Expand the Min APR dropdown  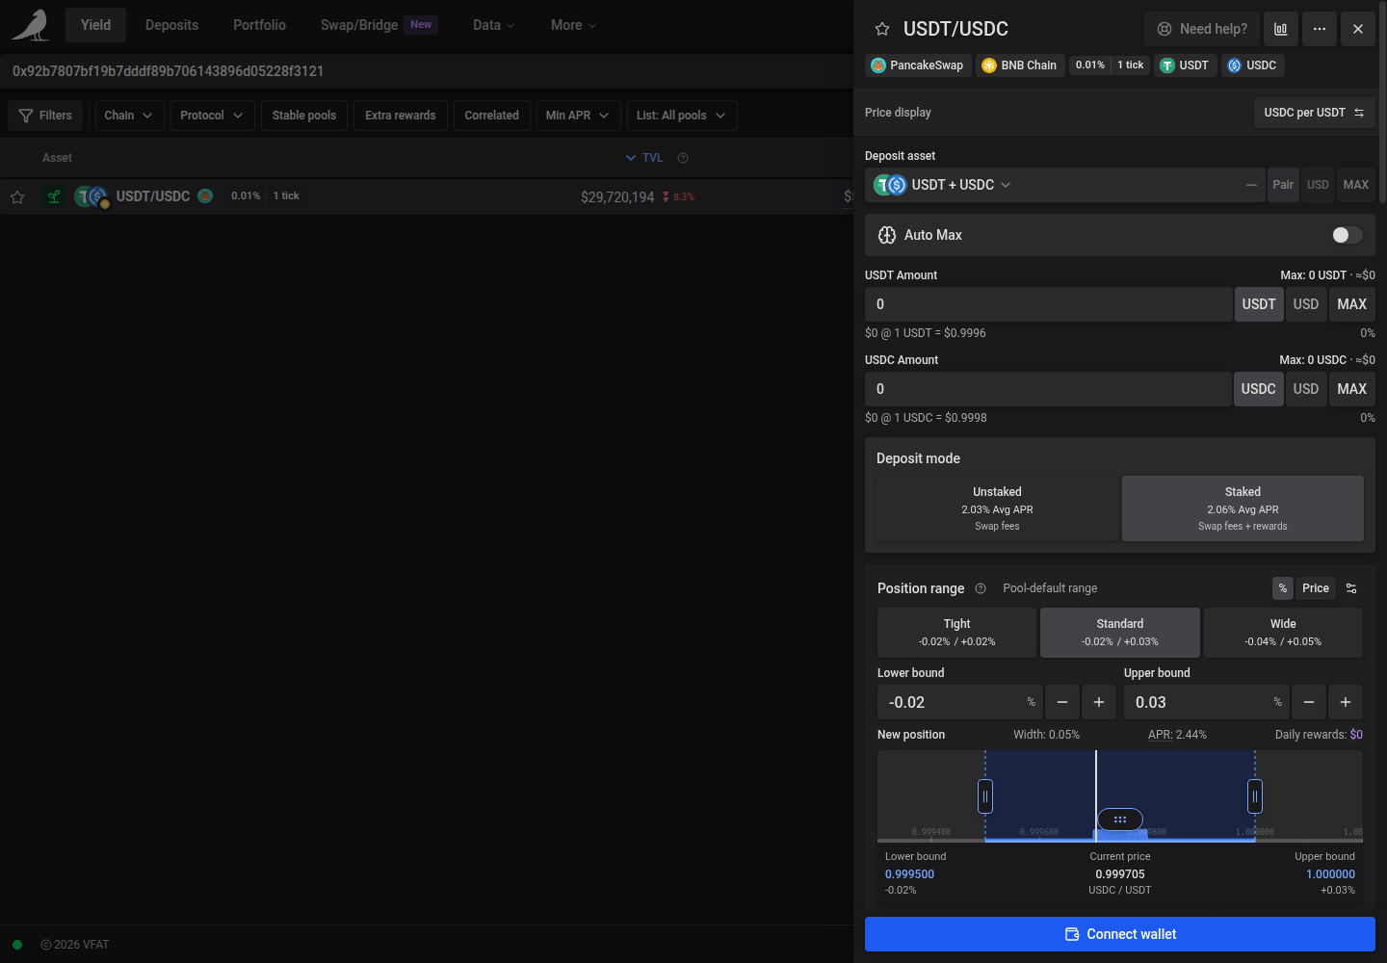[577, 116]
